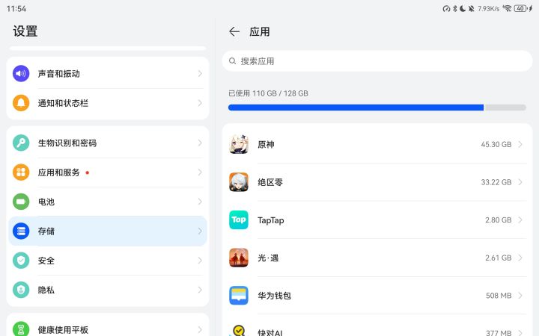Focus the 搜索应用 search field
The height and width of the screenshot is (336, 539).
(377, 61)
